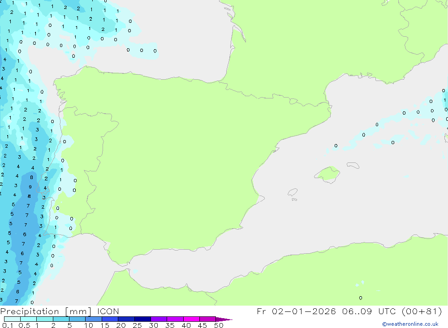
Task: Click Mallorca island on the map
Action: pos(328,174)
